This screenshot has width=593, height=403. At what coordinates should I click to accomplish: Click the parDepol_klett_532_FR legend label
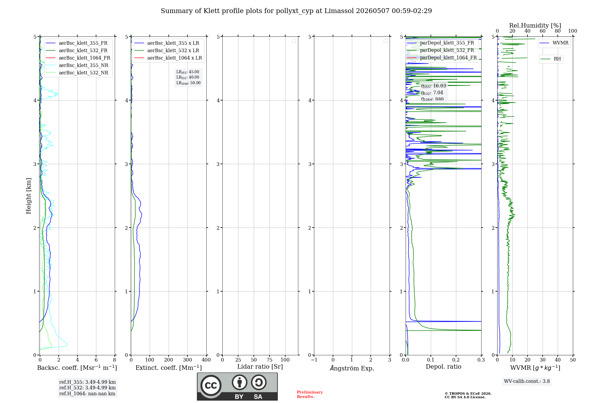point(447,50)
